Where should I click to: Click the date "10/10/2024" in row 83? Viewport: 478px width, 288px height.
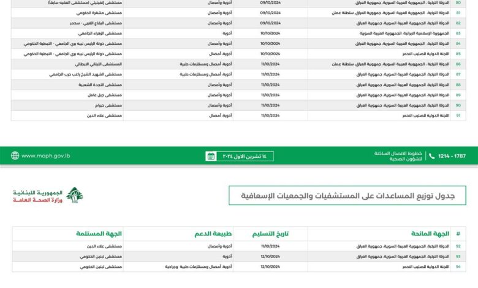coord(270,33)
